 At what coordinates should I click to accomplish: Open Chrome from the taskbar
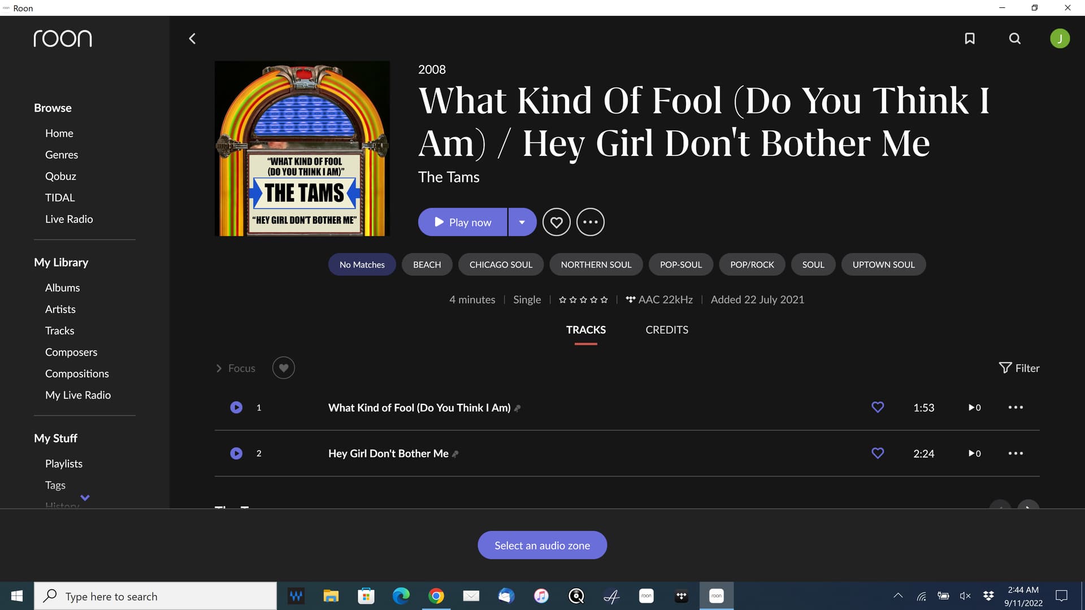tap(436, 596)
